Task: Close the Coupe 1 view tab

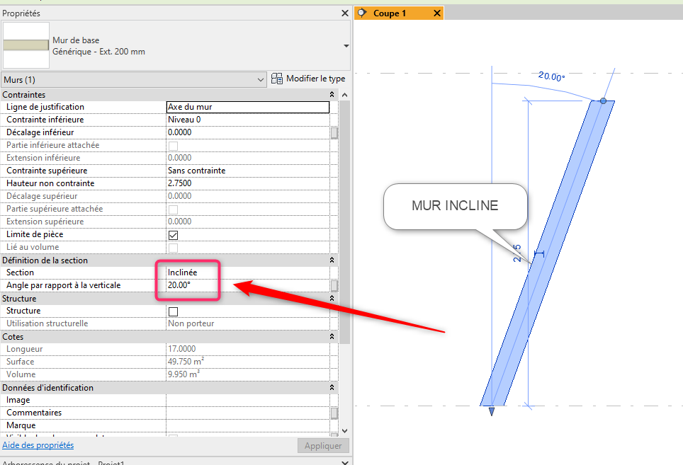Action: pyautogui.click(x=436, y=13)
